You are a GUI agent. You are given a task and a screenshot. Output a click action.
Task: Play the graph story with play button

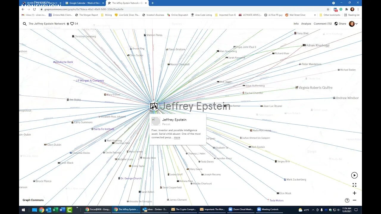(x=354, y=175)
